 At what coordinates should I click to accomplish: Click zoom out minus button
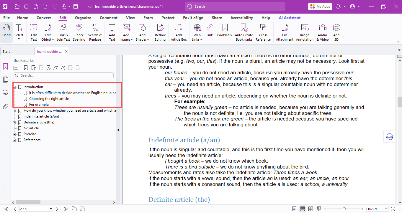(x=325, y=209)
